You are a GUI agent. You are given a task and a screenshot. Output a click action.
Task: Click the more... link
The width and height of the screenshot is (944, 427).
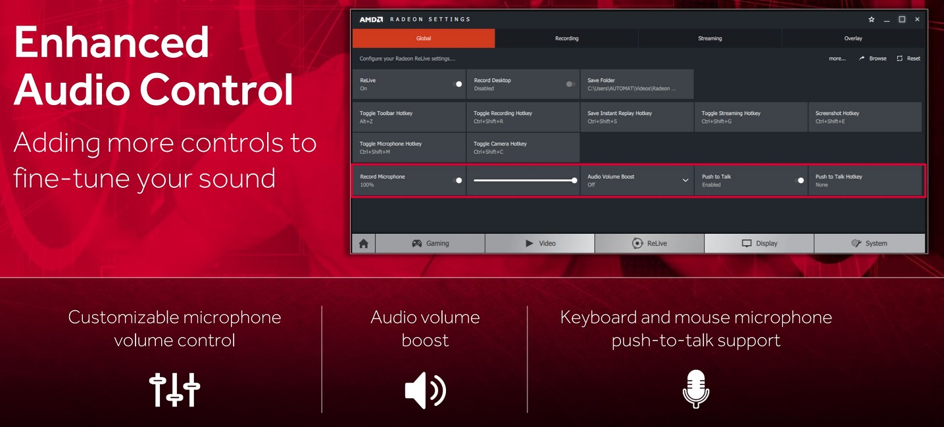tap(837, 58)
